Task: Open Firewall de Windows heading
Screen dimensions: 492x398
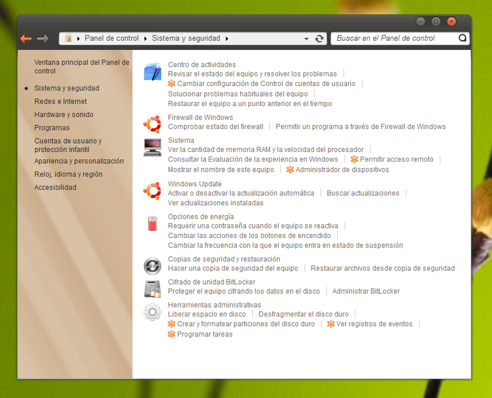Action: click(201, 117)
